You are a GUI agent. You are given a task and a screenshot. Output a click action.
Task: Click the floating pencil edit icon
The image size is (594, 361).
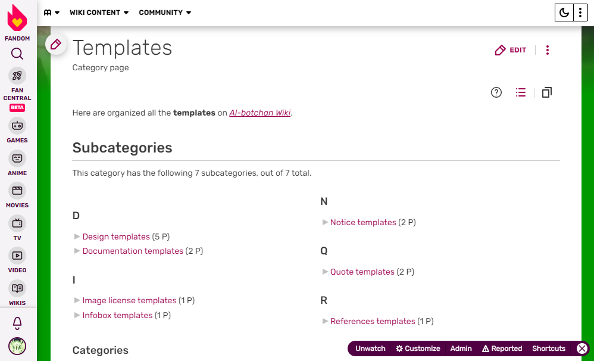(x=56, y=44)
